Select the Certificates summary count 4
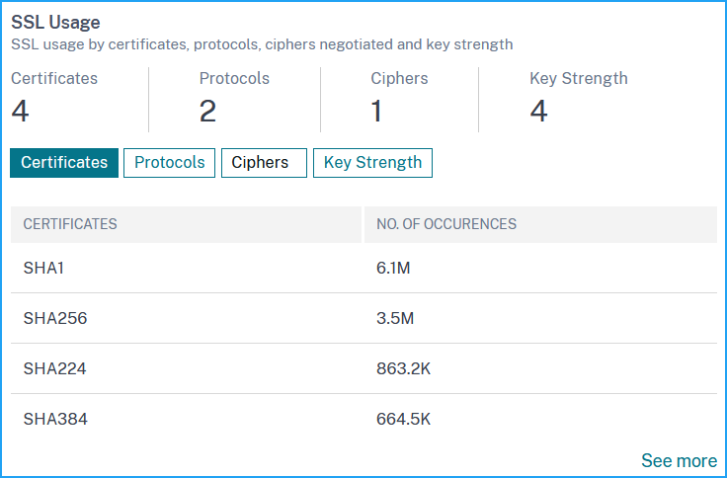727x478 pixels. 20,112
